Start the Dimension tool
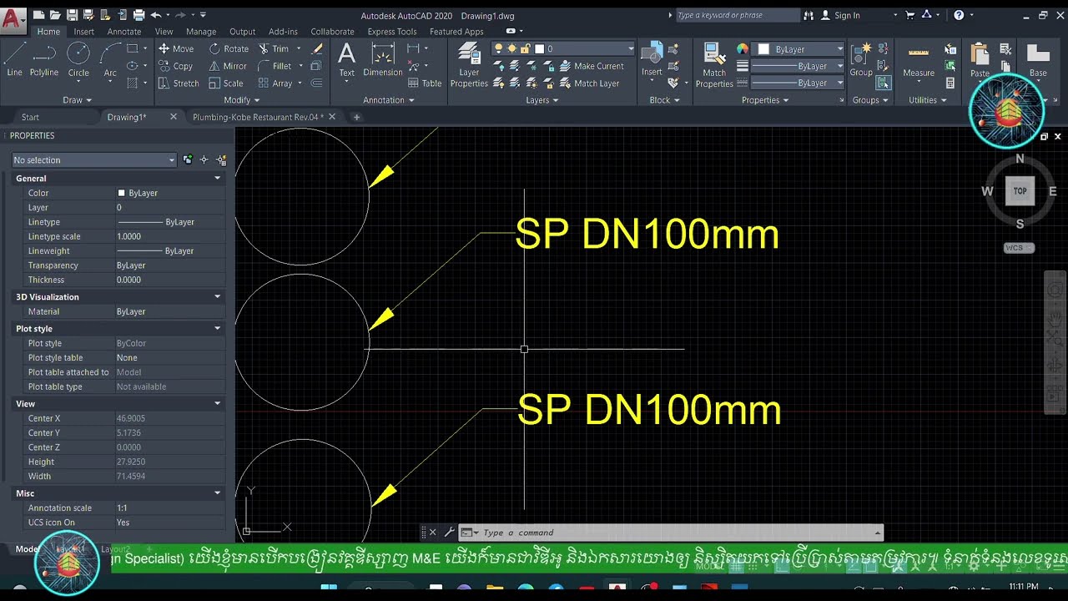Viewport: 1068px width, 601px height. click(383, 60)
